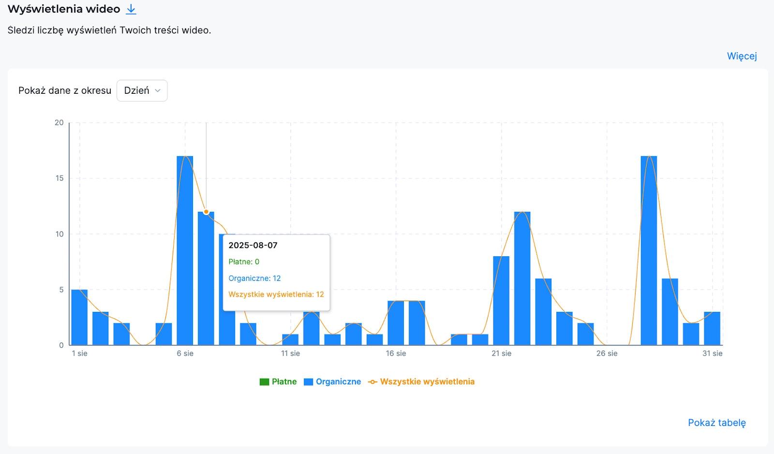This screenshot has width=774, height=454.
Task: Click the Pokaż tabelę link
Action: 716,423
